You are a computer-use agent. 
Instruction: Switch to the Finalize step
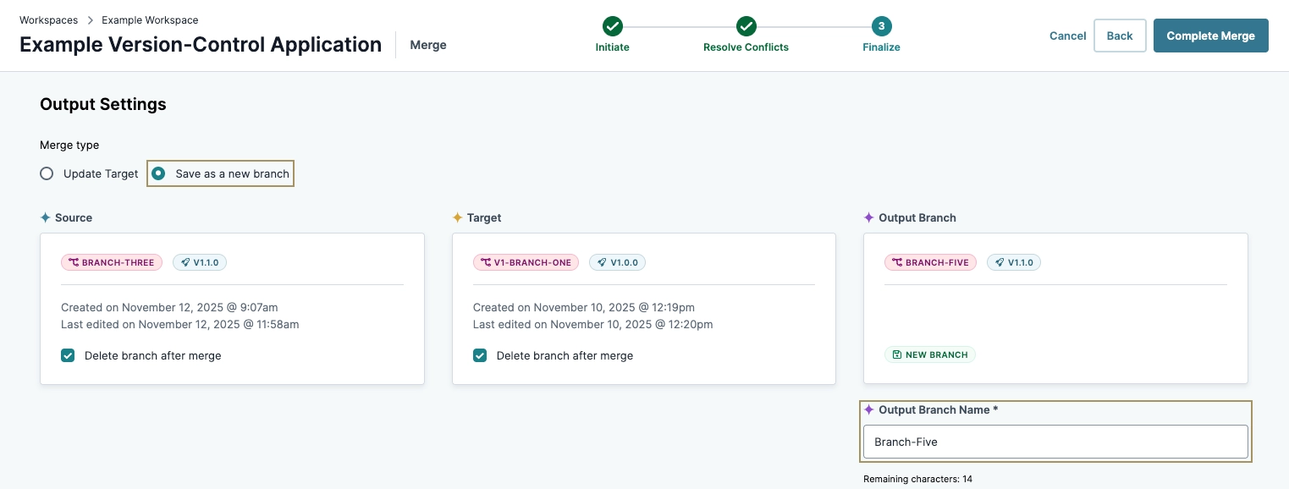point(881,25)
